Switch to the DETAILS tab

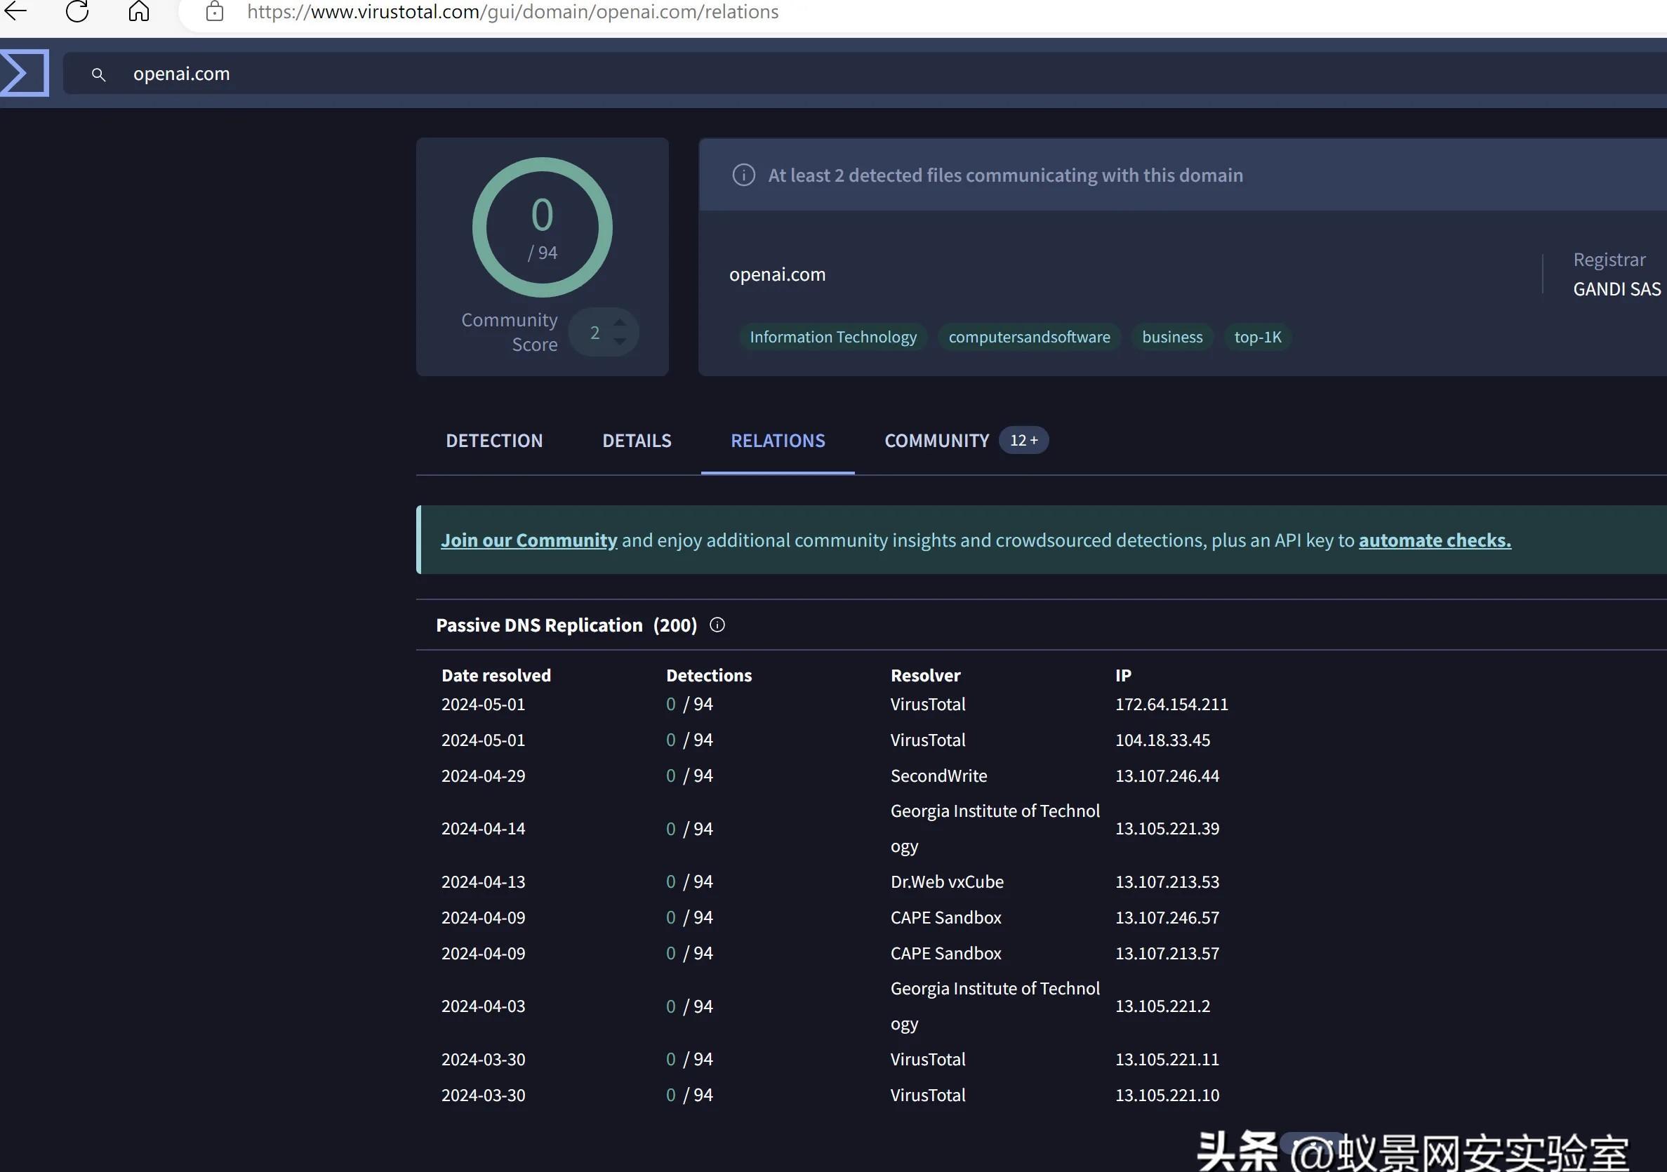pos(637,441)
